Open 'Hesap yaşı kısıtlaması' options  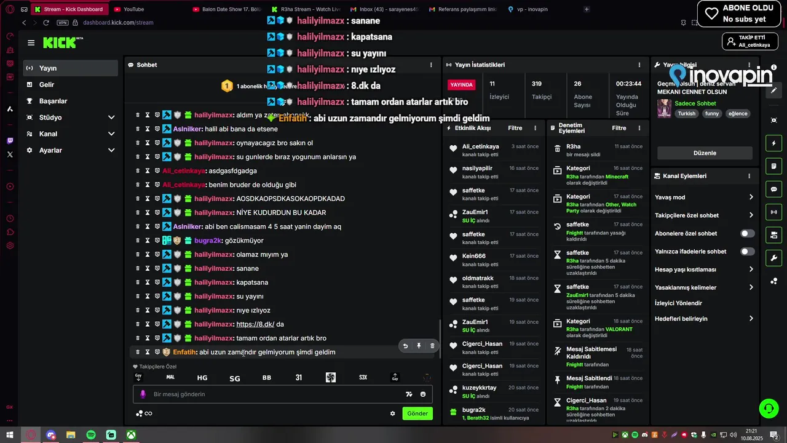(704, 269)
